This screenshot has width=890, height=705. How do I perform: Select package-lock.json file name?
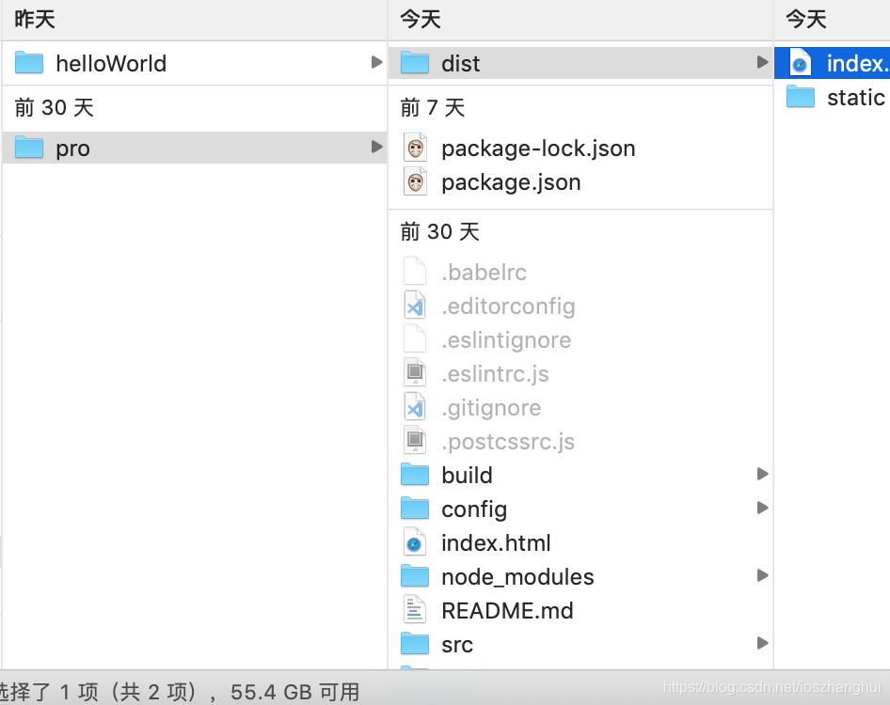coord(538,149)
